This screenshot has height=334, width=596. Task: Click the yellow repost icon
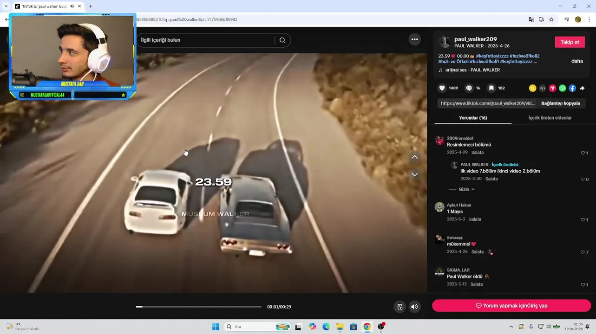click(x=533, y=88)
